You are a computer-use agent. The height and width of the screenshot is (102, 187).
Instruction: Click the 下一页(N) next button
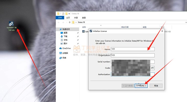tap(141, 86)
